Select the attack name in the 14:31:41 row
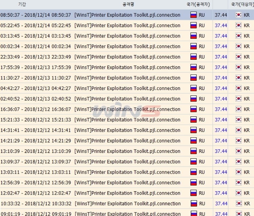The width and height of the screenshot is (254, 216). (x=127, y=130)
